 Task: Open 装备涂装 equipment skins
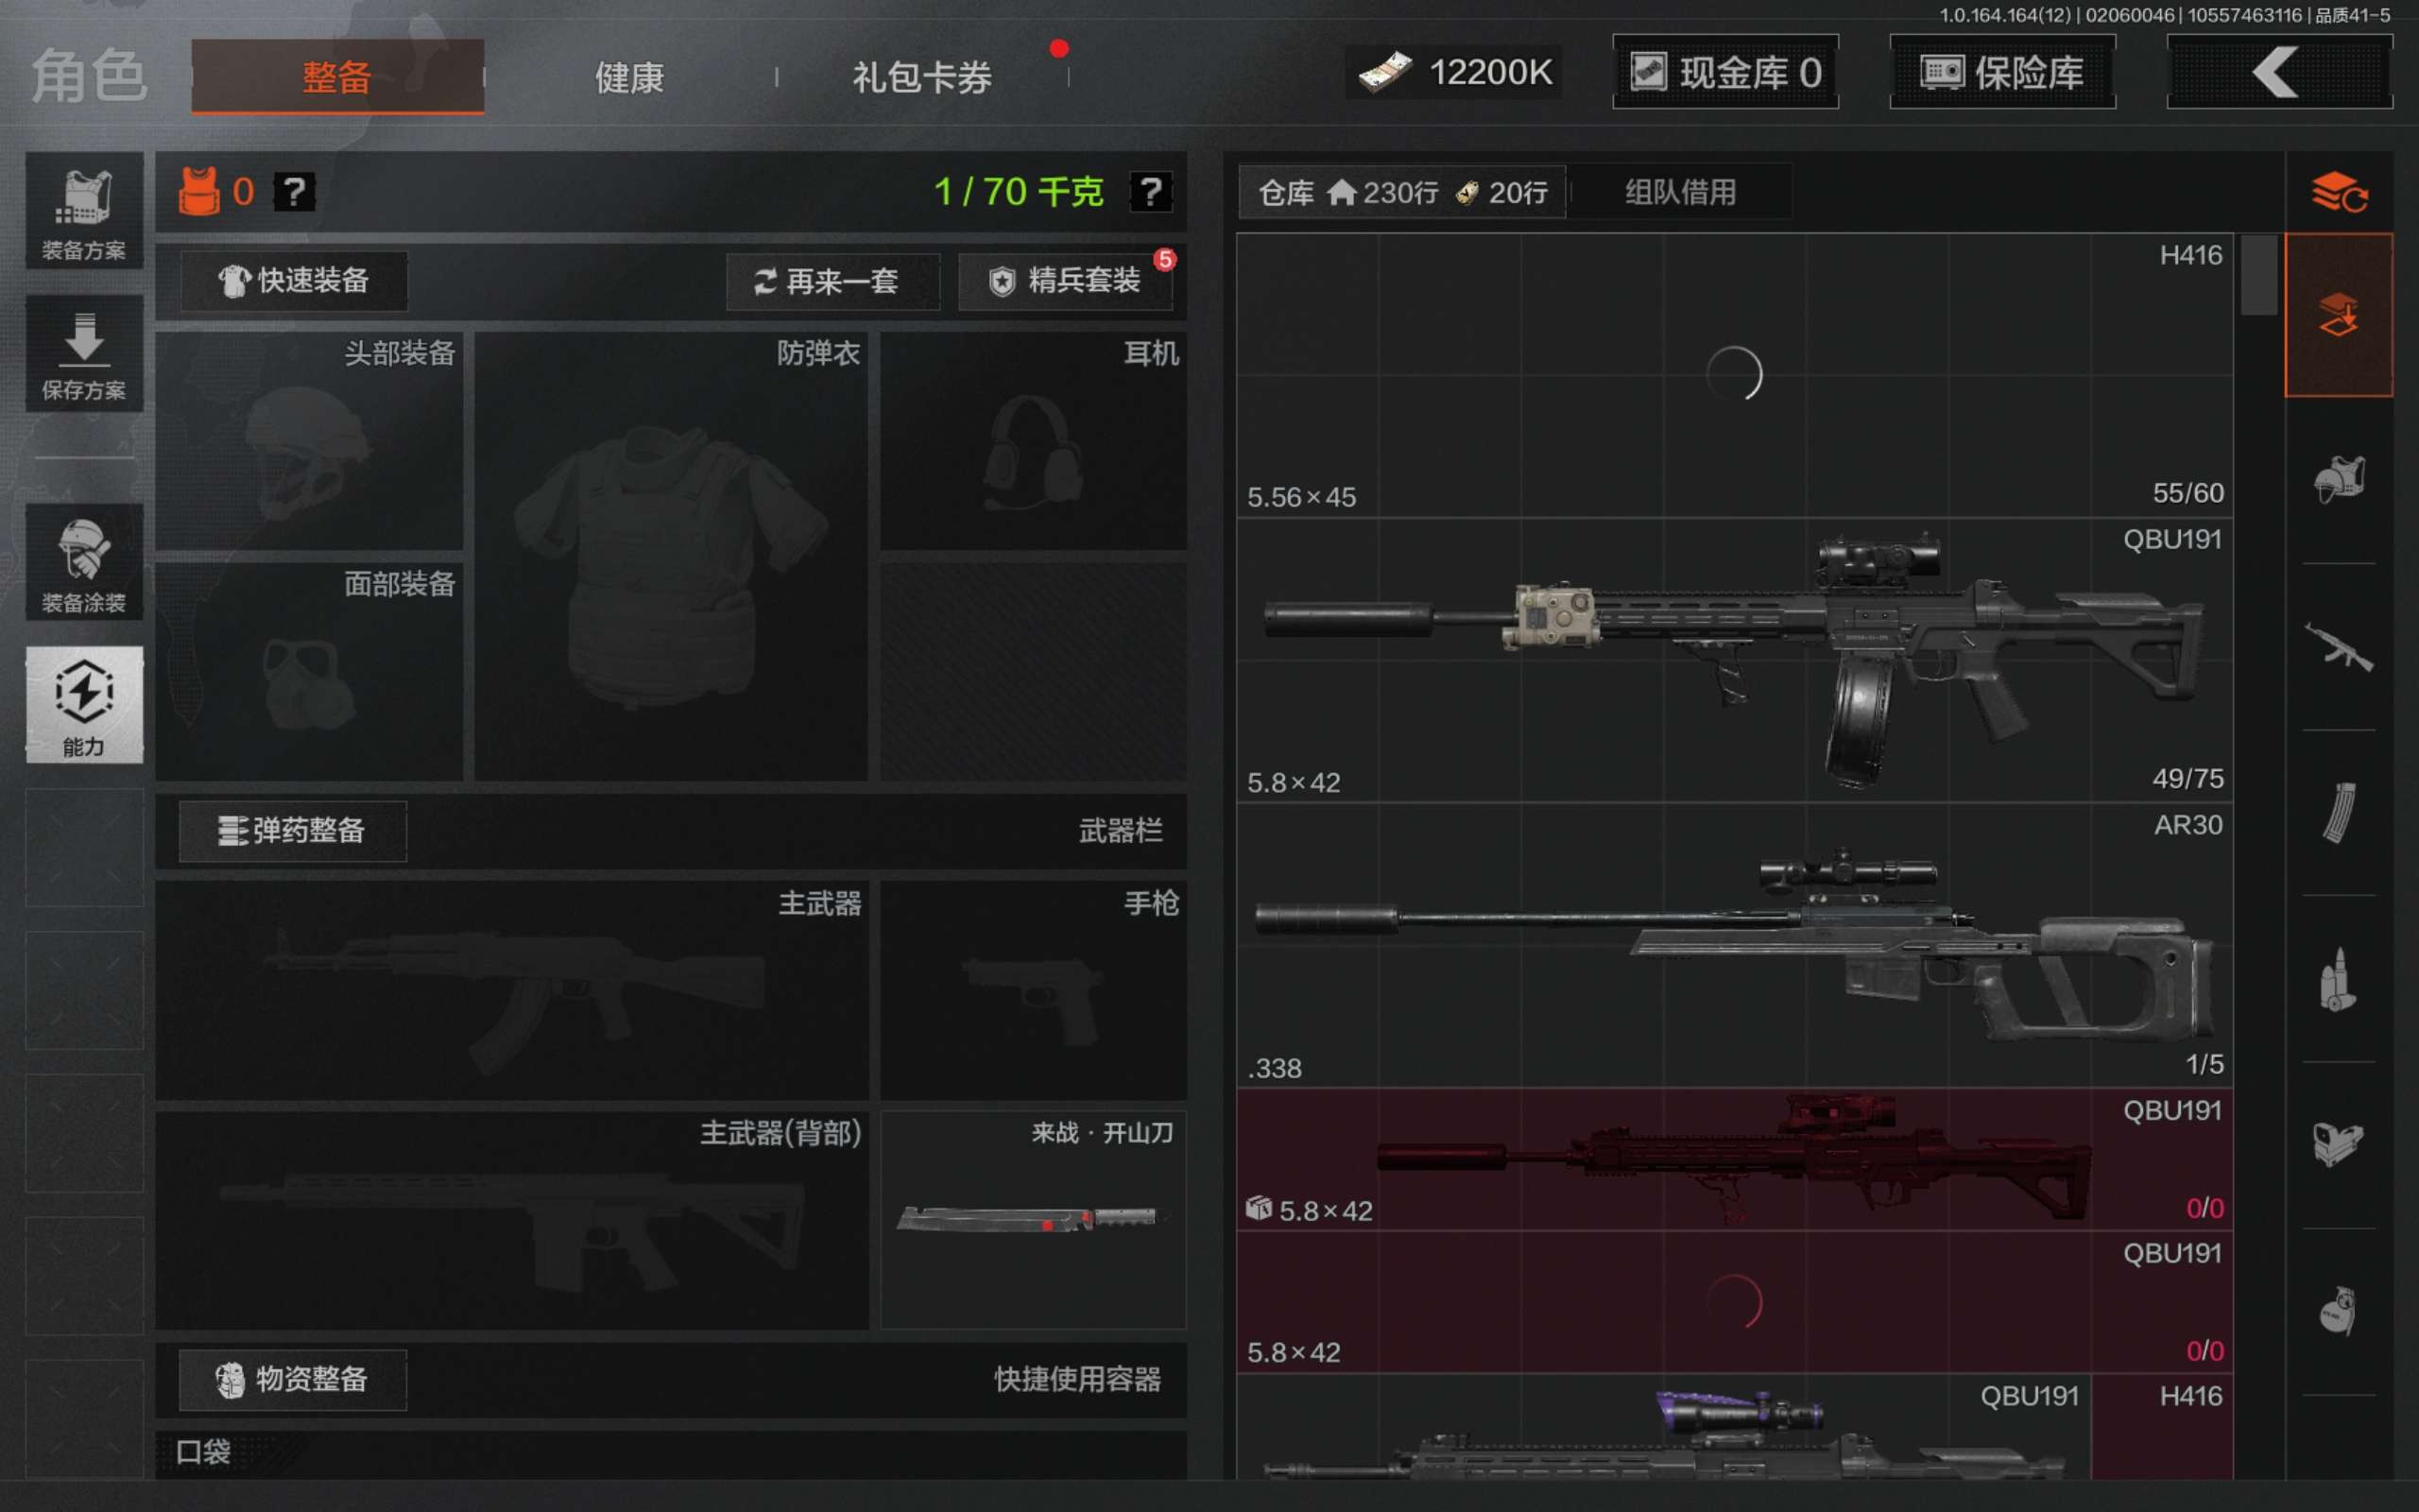pyautogui.click(x=84, y=563)
